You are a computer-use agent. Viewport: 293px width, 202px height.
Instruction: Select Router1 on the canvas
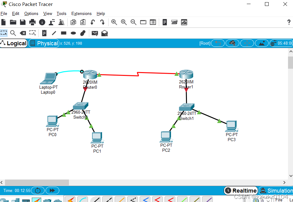[x=186, y=74]
